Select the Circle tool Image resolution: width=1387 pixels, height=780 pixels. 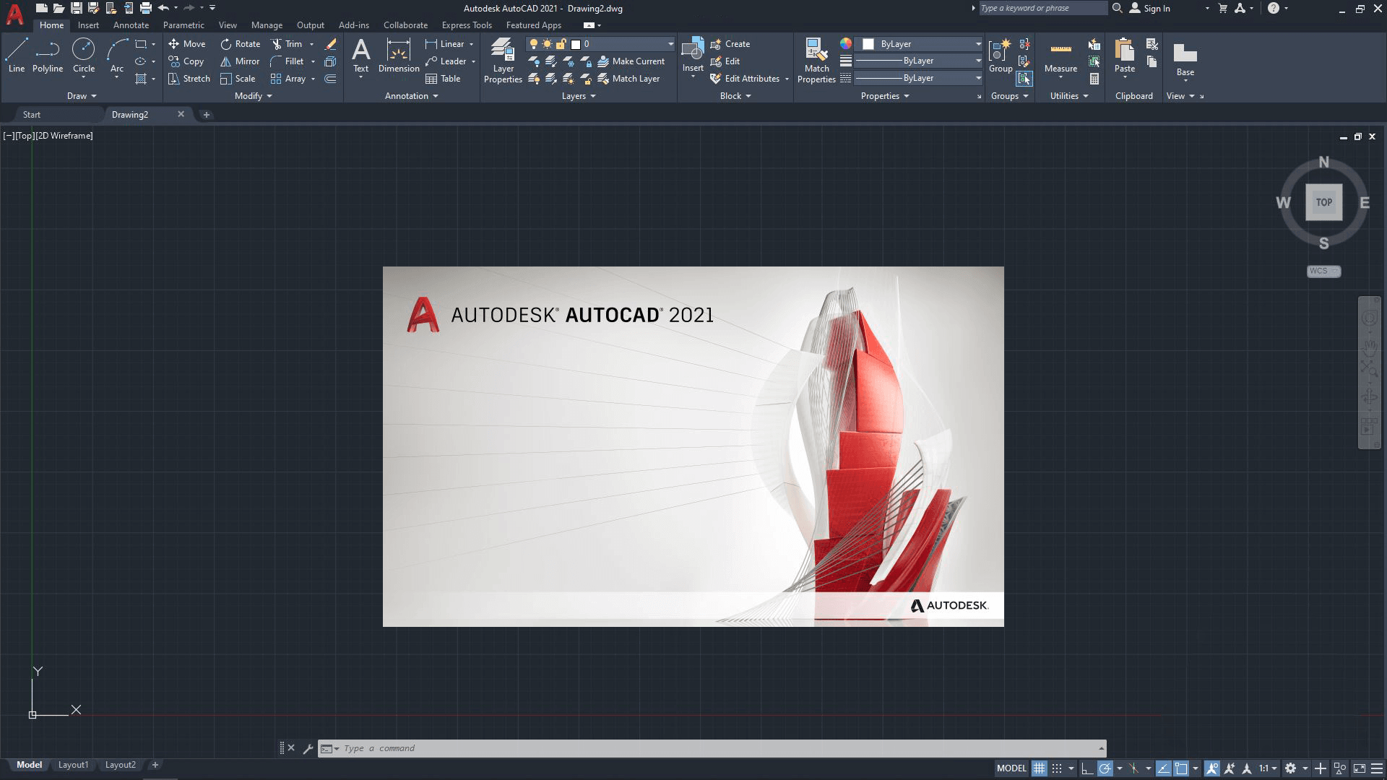click(84, 56)
